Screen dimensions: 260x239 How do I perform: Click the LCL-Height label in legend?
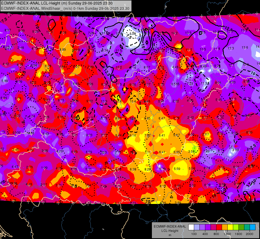pos(170,231)
